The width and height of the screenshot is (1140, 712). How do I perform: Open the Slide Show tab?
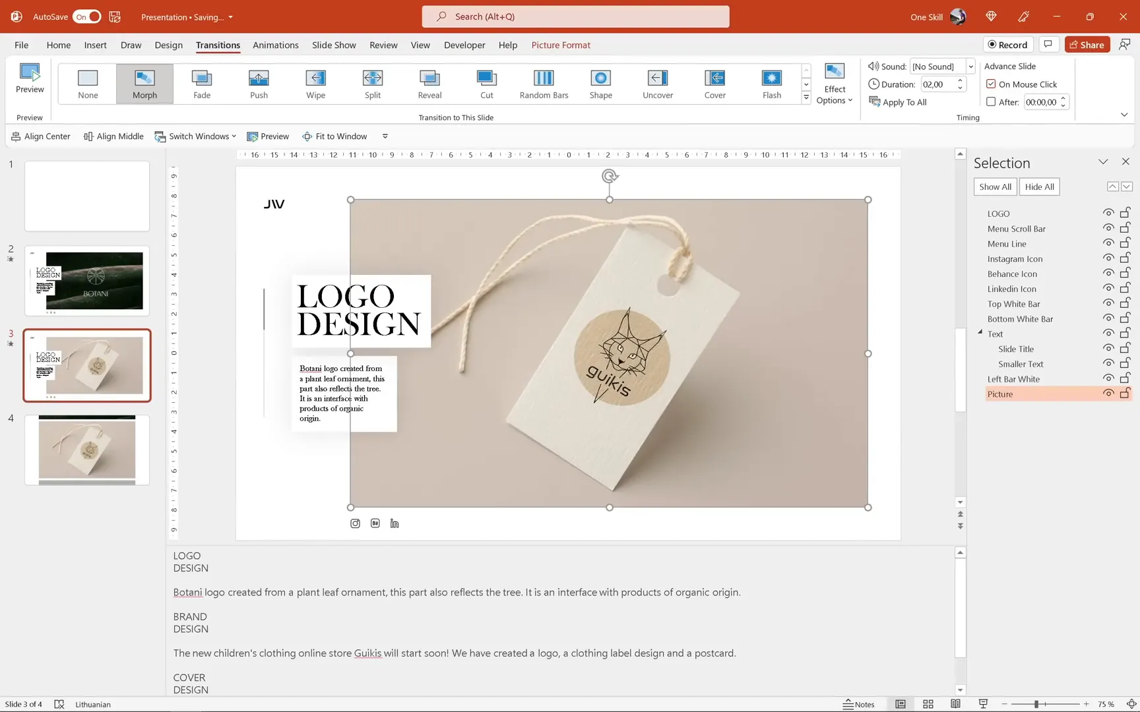(x=334, y=45)
